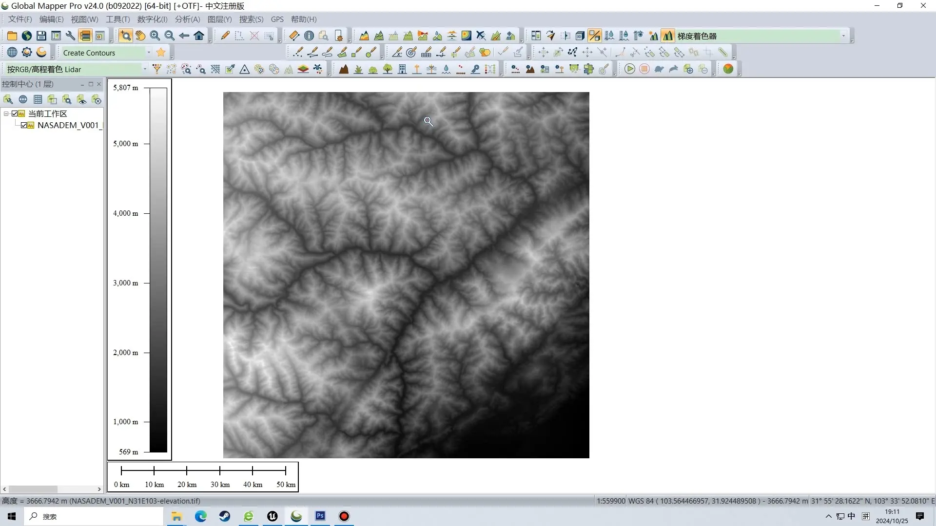Viewport: 936px width, 526px height.
Task: Remove the layer with the X layer icon
Action: click(x=97, y=99)
